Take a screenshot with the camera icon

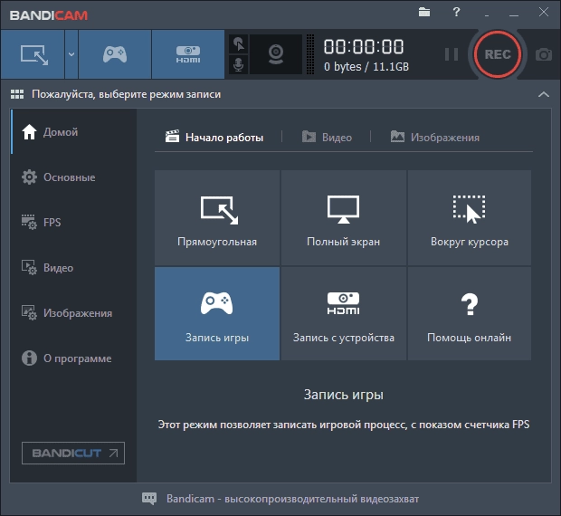544,54
